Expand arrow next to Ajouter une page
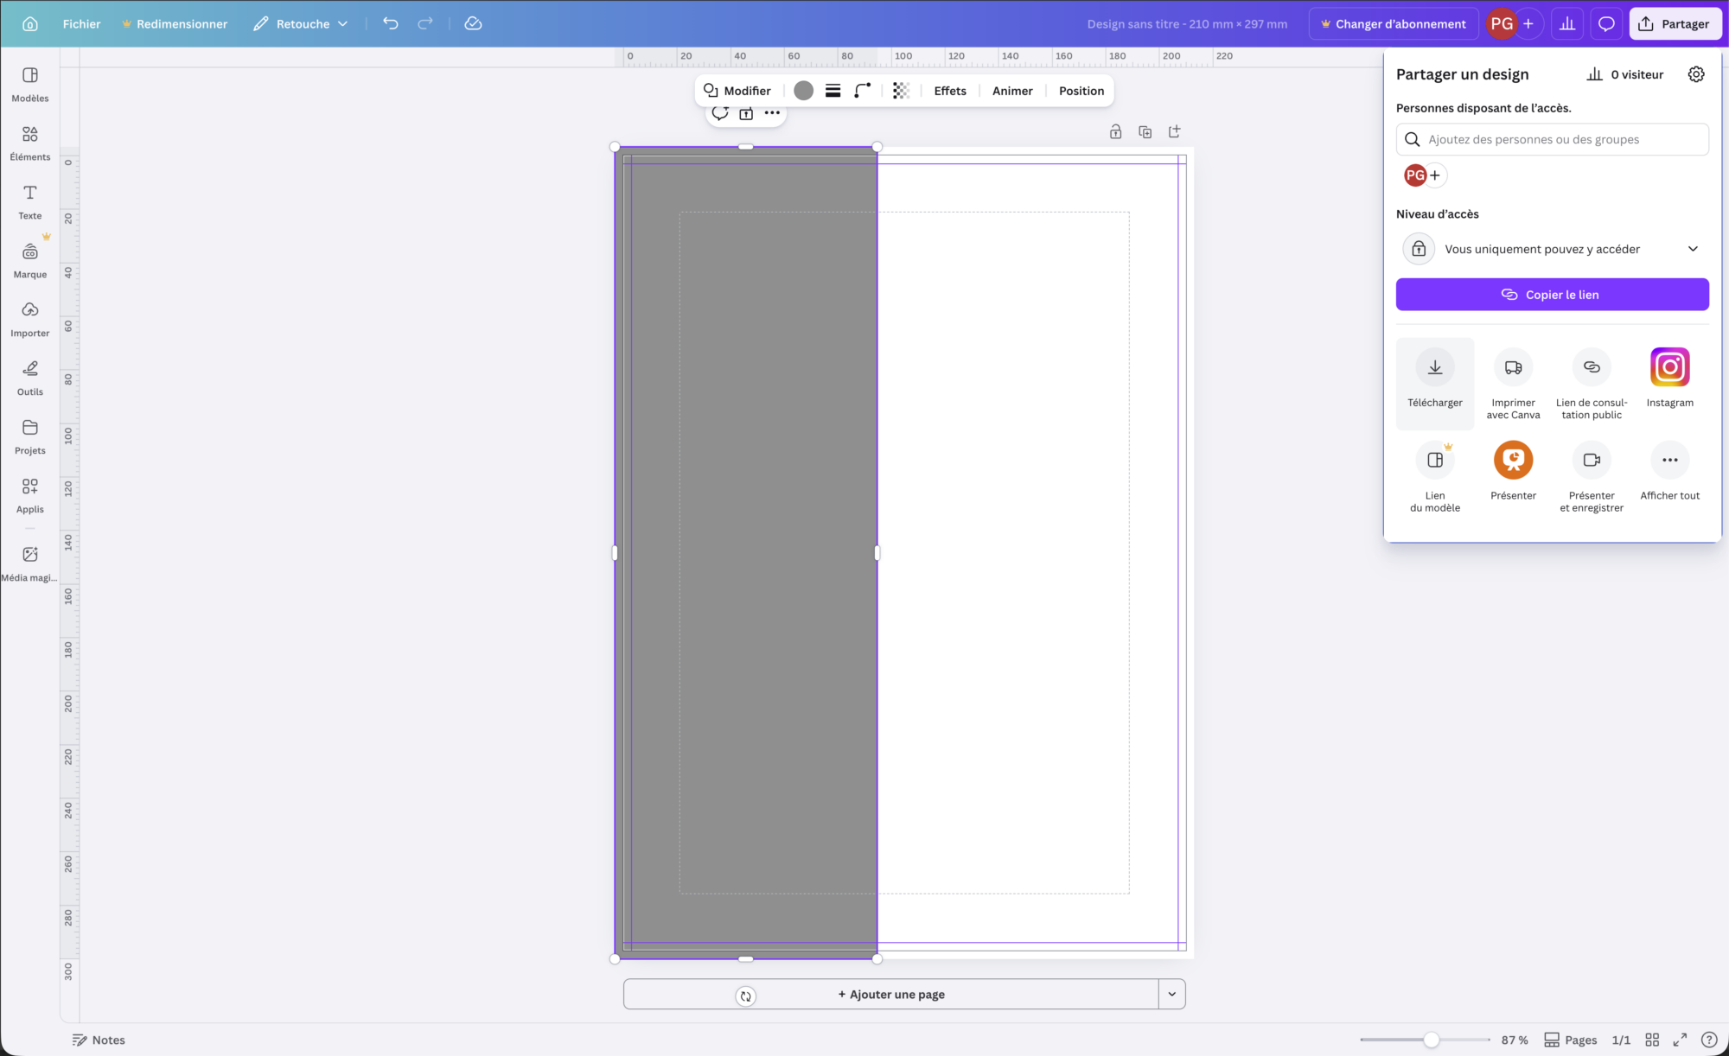This screenshot has height=1056, width=1729. pos(1171,995)
